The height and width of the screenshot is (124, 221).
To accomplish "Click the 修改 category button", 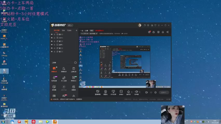I will click(92, 31).
